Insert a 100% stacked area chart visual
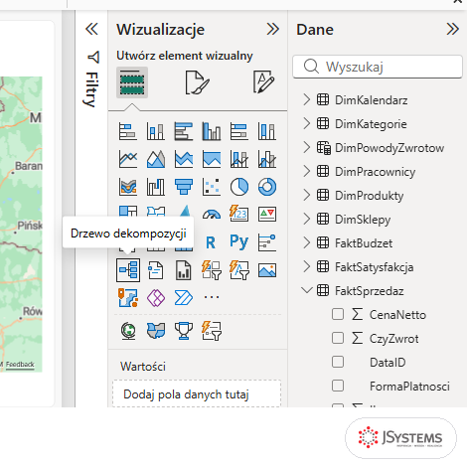467x469 pixels. click(212, 159)
